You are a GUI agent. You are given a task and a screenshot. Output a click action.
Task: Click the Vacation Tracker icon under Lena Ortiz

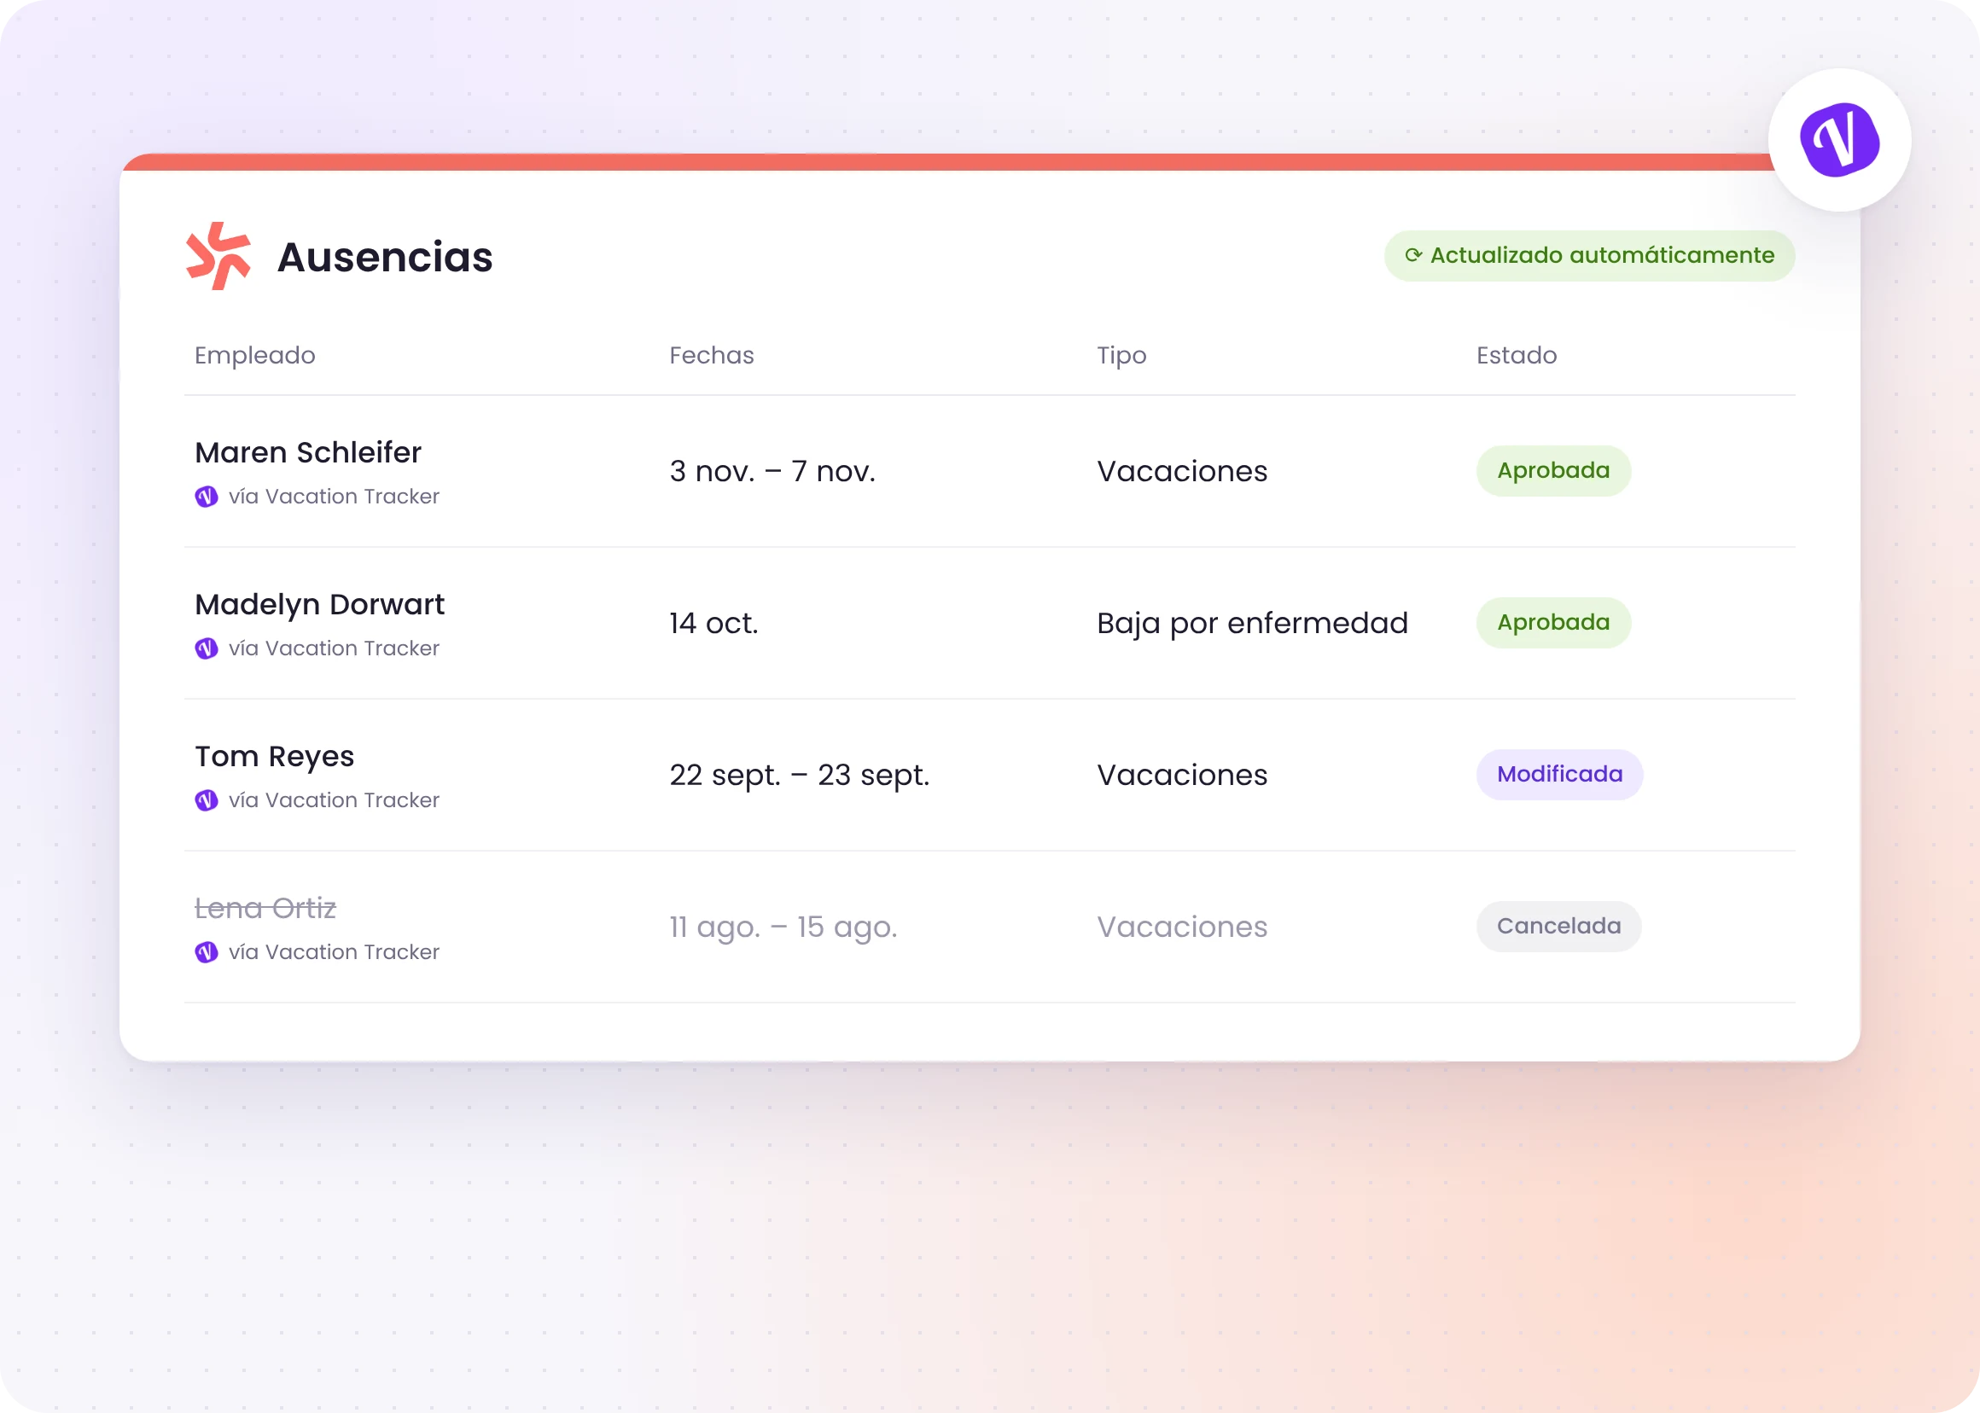click(x=207, y=952)
